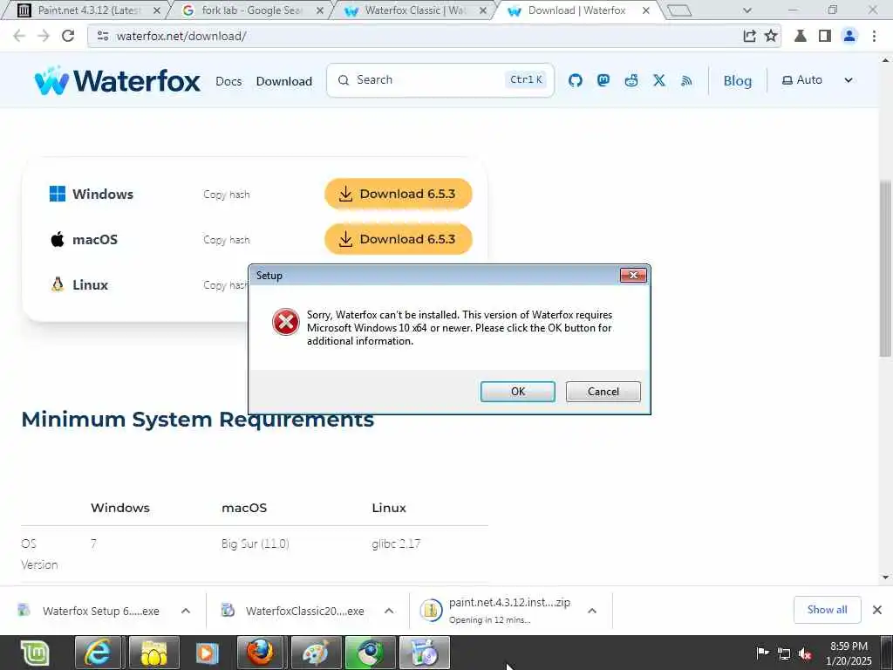This screenshot has width=893, height=670.
Task: Open the Chrome three-dot menu
Action: [874, 36]
